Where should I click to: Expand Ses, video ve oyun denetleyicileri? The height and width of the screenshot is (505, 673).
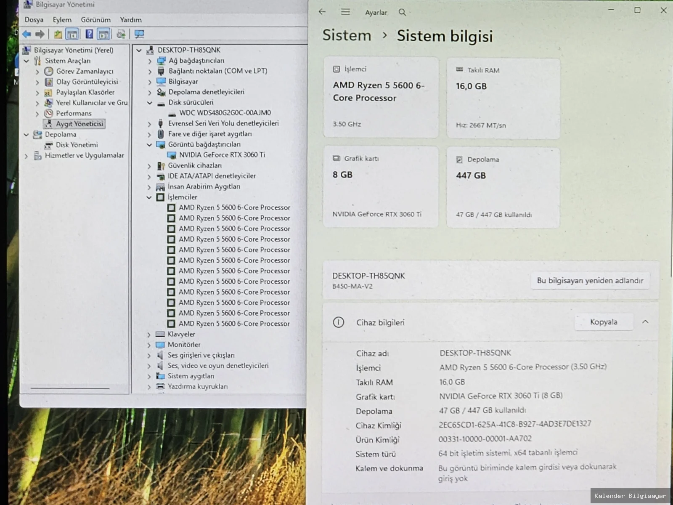click(149, 366)
